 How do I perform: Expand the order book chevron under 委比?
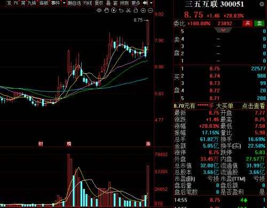[x=223, y=30]
